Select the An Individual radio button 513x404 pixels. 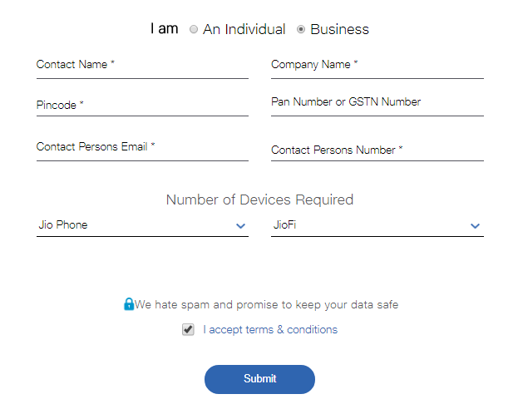point(194,29)
